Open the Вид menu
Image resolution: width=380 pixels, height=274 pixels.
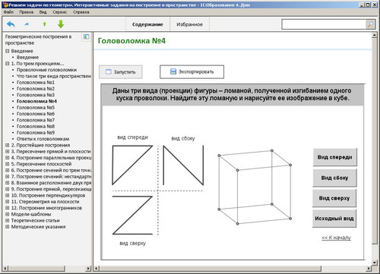click(x=43, y=12)
